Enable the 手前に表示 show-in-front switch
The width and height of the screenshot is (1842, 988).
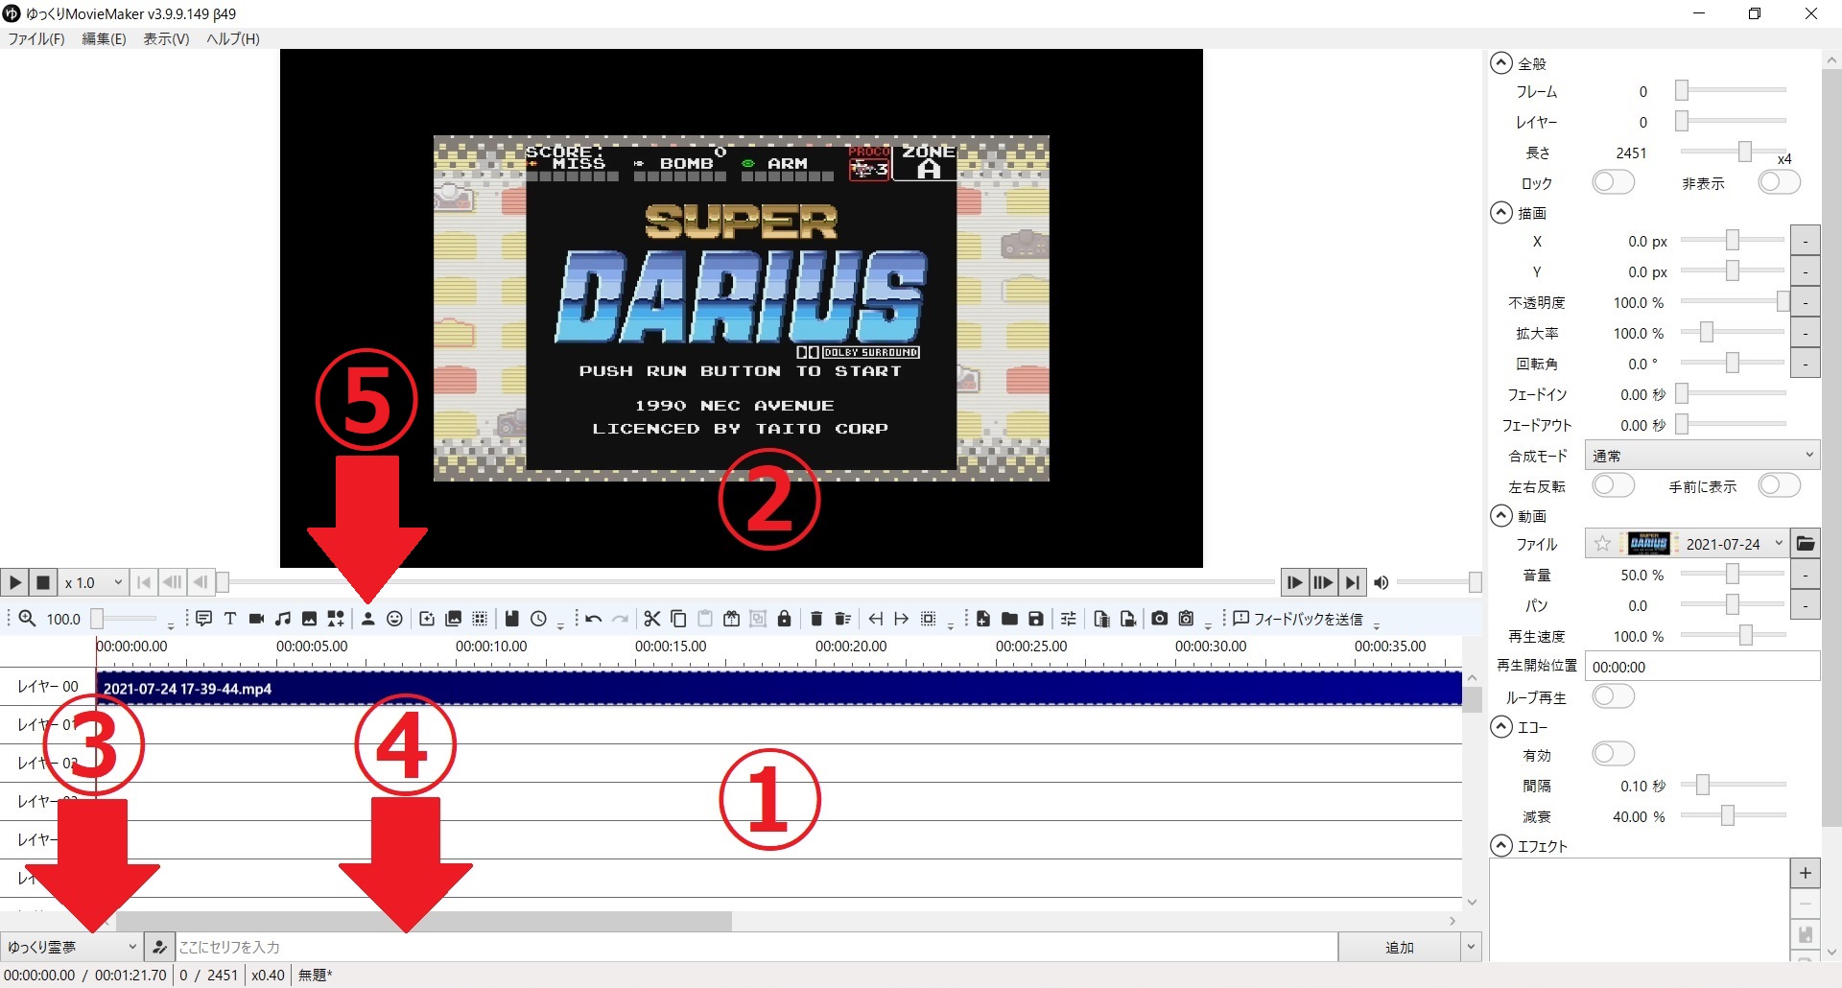click(1779, 485)
